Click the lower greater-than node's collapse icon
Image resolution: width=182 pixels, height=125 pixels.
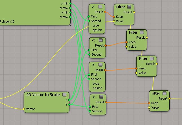click(x=100, y=65)
